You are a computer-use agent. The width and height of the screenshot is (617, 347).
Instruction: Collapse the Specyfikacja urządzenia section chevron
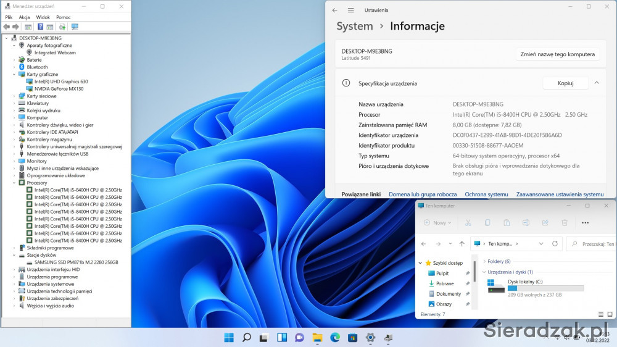[x=597, y=83]
